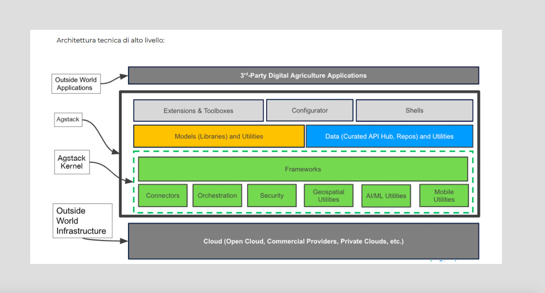Image resolution: width=545 pixels, height=293 pixels.
Task: Select the Agstack Kernel label
Action: click(x=72, y=162)
